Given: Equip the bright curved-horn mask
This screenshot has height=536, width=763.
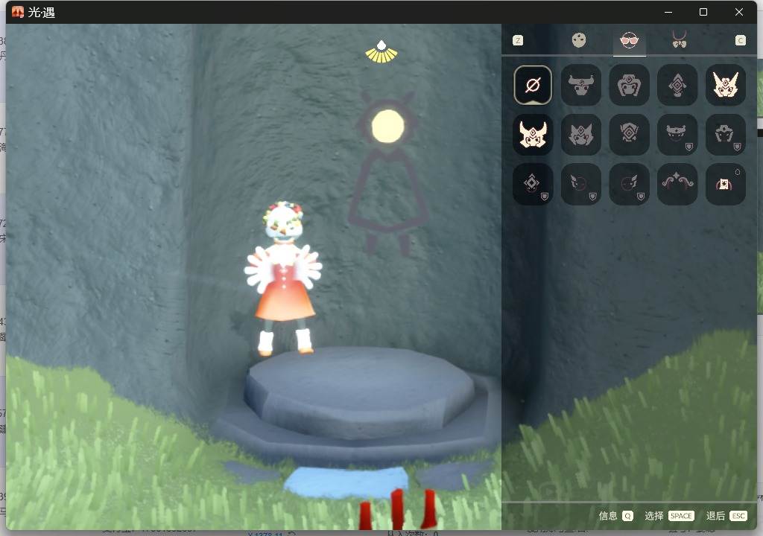Looking at the screenshot, I should [x=533, y=135].
